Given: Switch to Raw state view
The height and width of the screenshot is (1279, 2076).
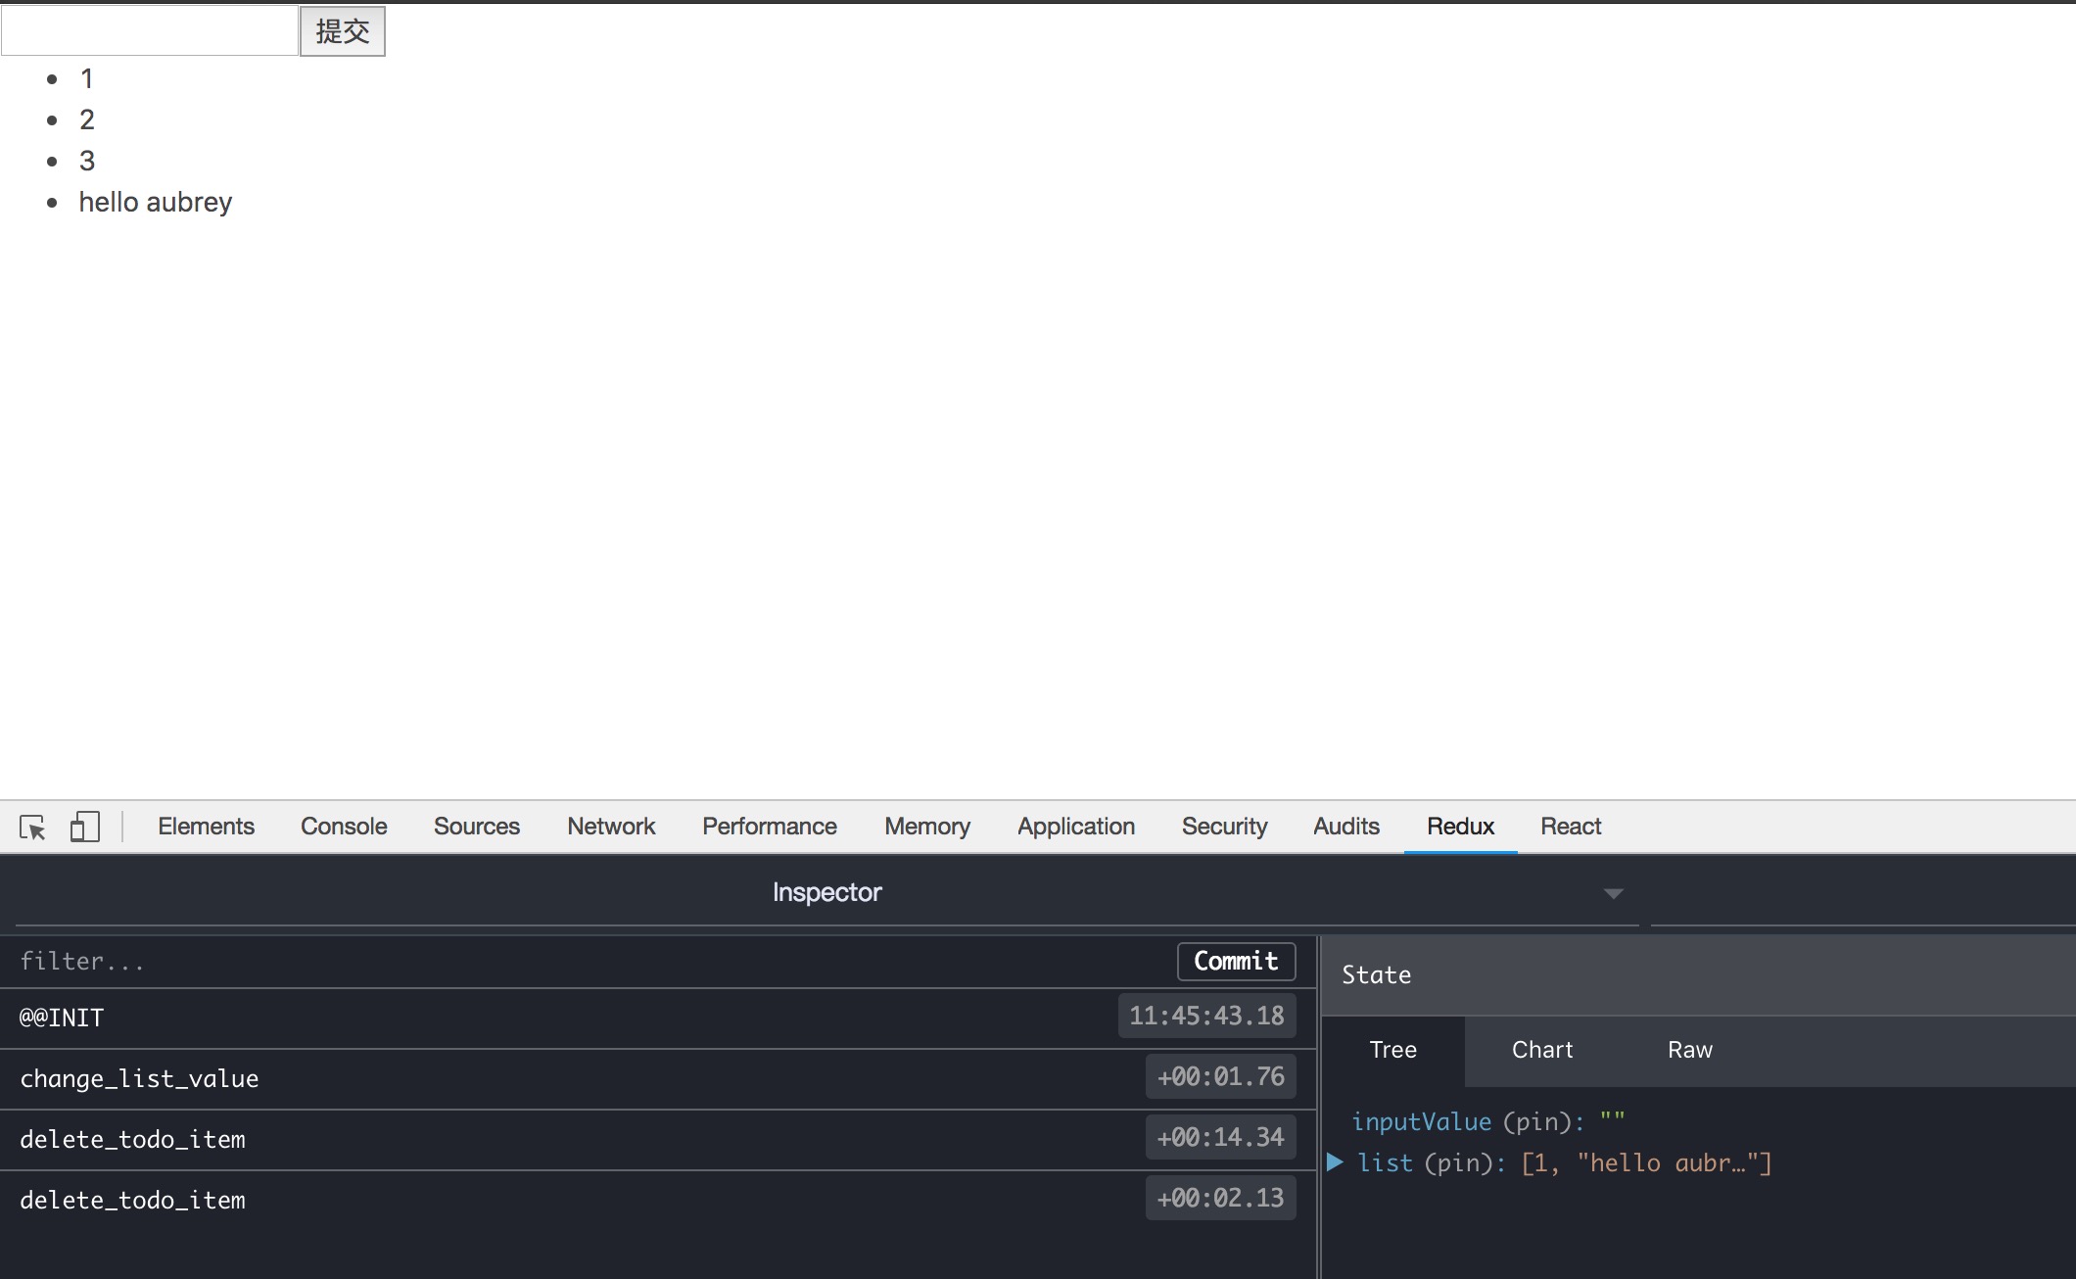Looking at the screenshot, I should click(x=1690, y=1051).
